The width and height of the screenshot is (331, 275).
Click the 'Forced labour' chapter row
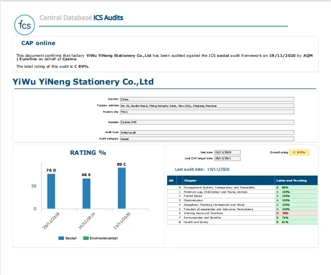pyautogui.click(x=242, y=196)
